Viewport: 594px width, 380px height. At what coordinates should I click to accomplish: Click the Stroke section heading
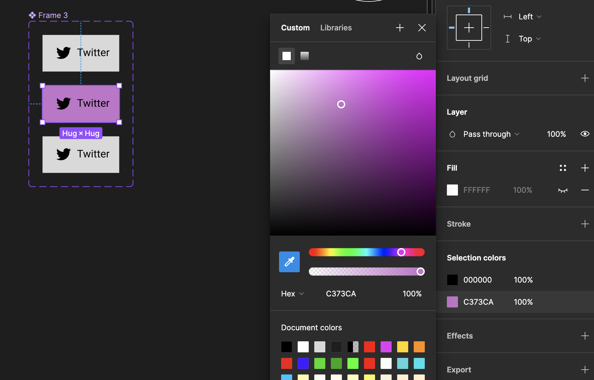459,224
